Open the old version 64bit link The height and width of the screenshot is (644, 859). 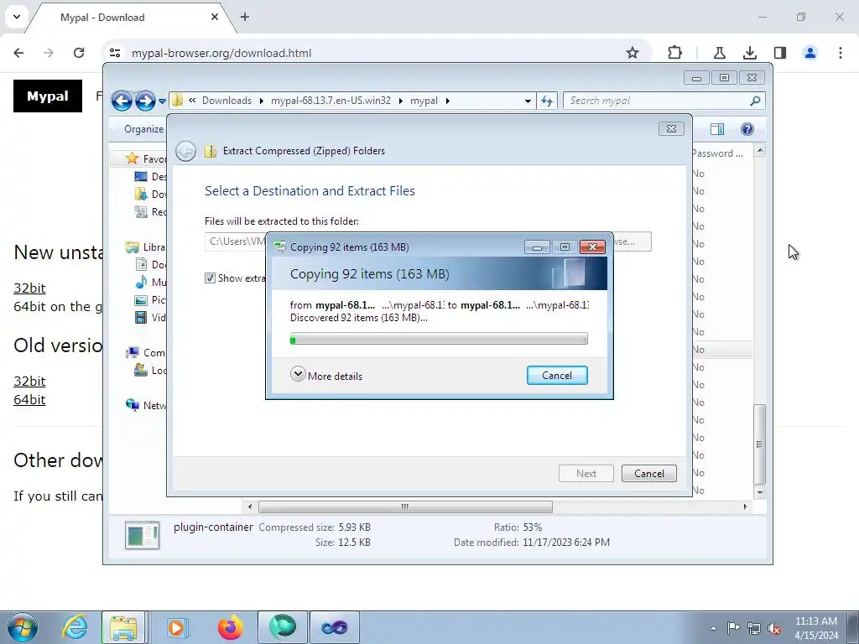[29, 400]
